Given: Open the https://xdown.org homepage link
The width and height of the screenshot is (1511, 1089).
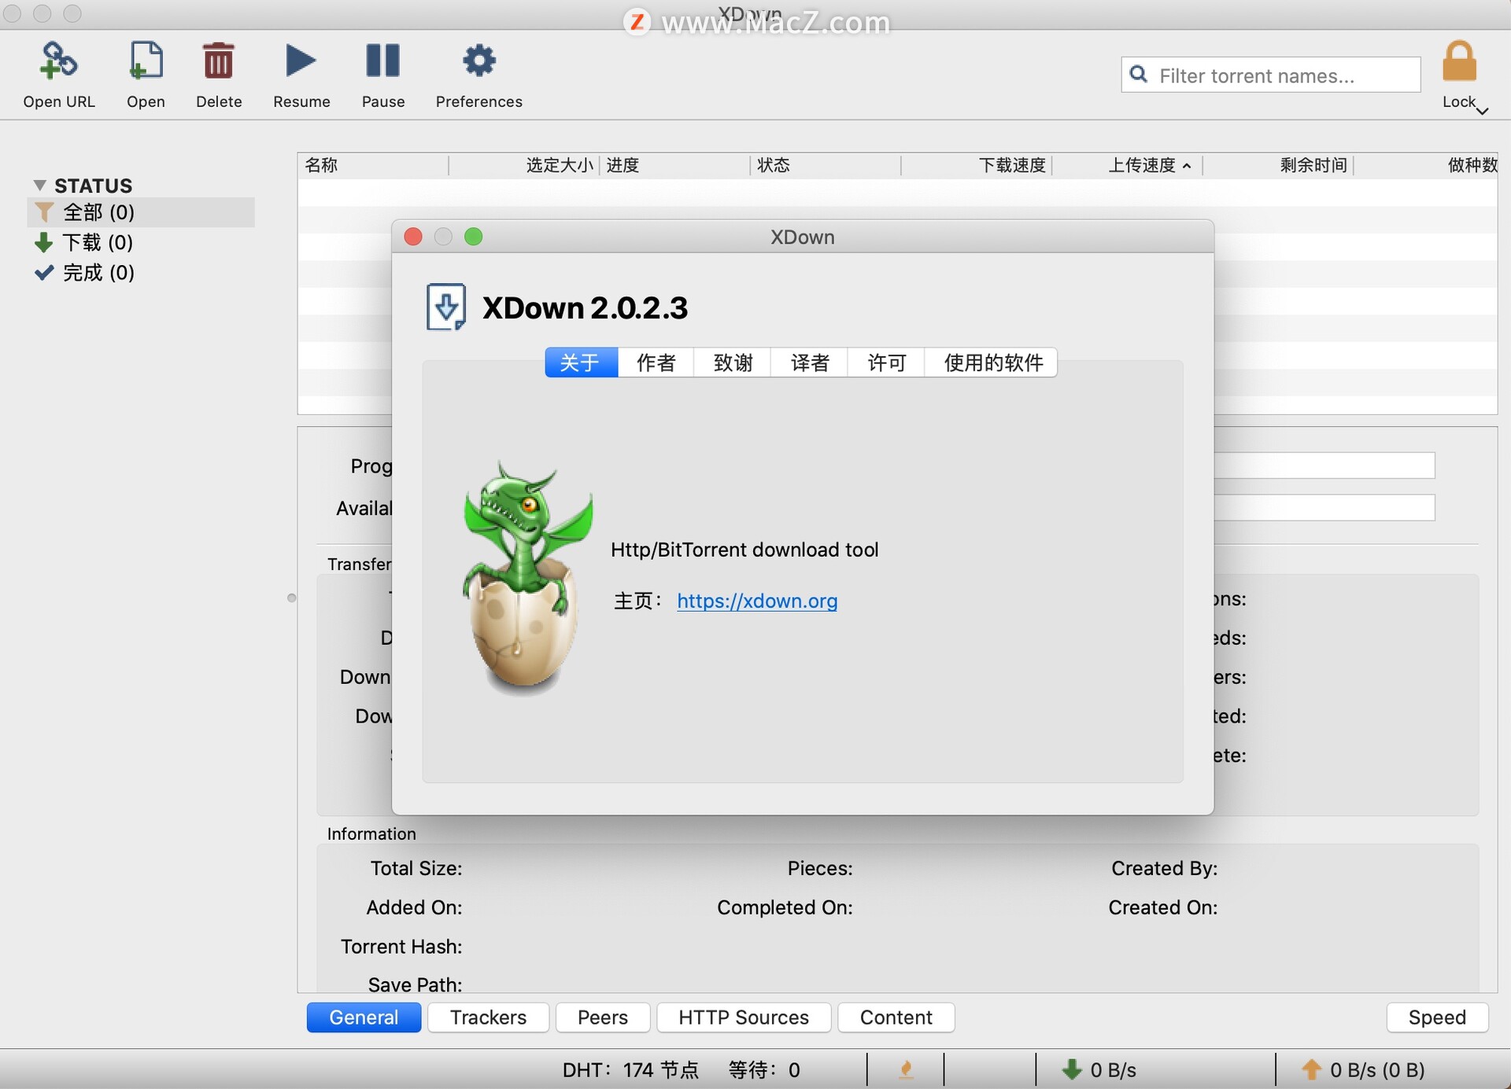Looking at the screenshot, I should pyautogui.click(x=757, y=601).
